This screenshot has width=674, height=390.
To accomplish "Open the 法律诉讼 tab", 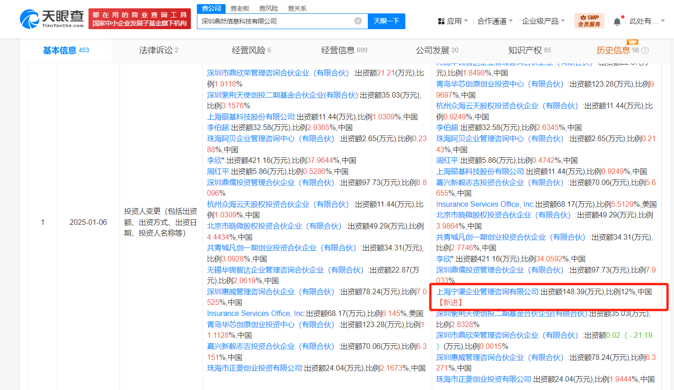I will pos(158,50).
